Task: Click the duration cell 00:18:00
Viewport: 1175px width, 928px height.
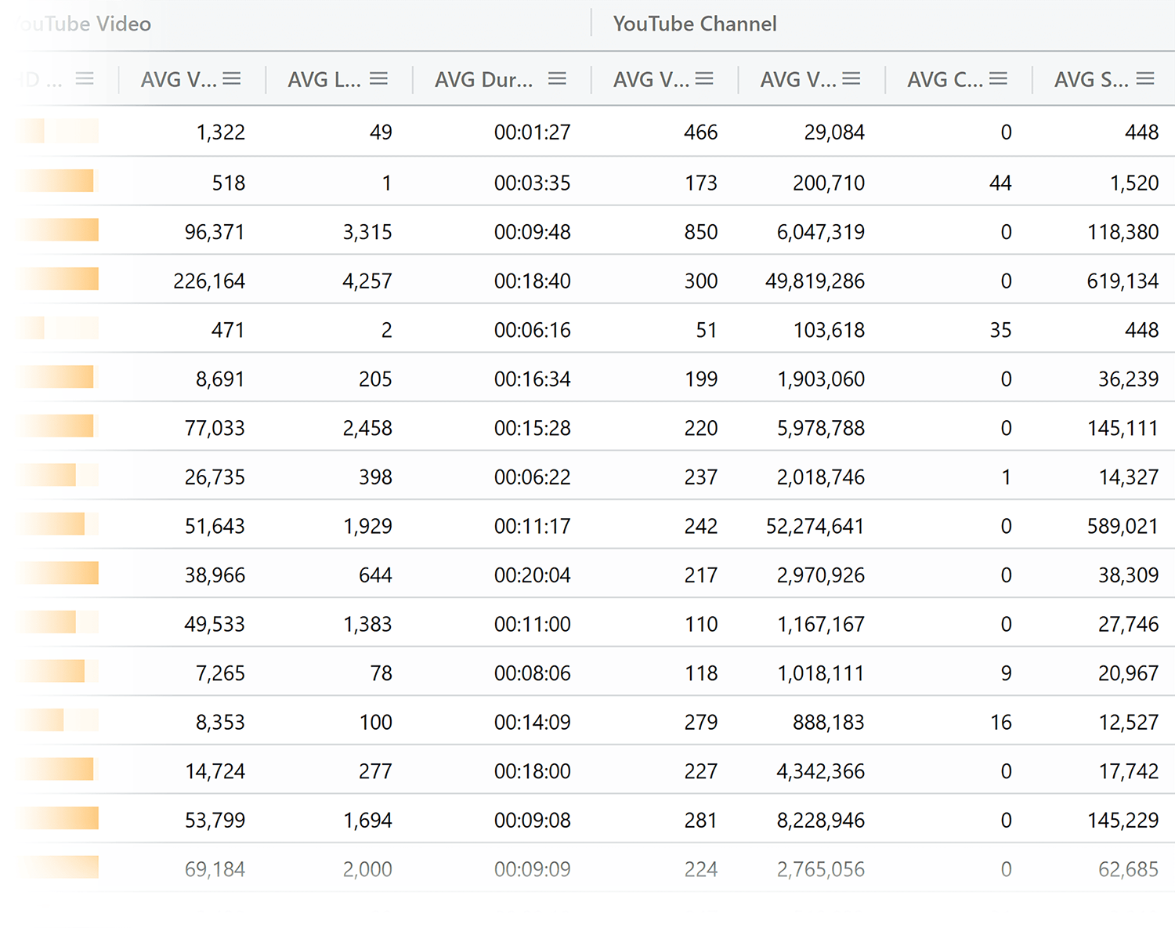Action: 532,771
